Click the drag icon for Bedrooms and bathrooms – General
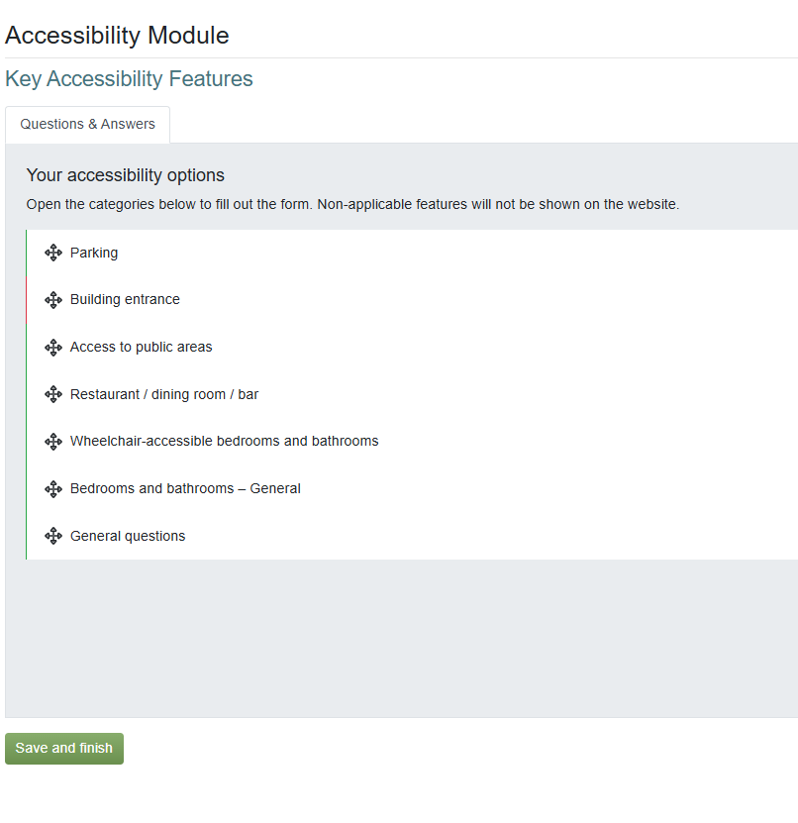The height and width of the screenshot is (823, 798). pyautogui.click(x=53, y=489)
